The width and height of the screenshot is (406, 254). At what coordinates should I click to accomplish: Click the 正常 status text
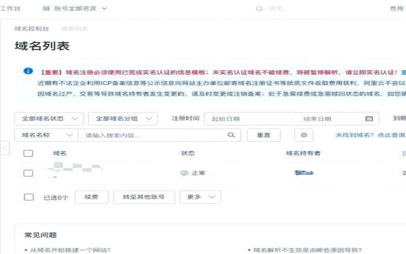(198, 173)
